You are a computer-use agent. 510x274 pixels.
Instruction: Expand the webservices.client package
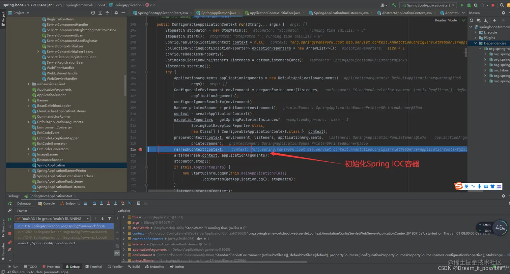tap(29, 84)
